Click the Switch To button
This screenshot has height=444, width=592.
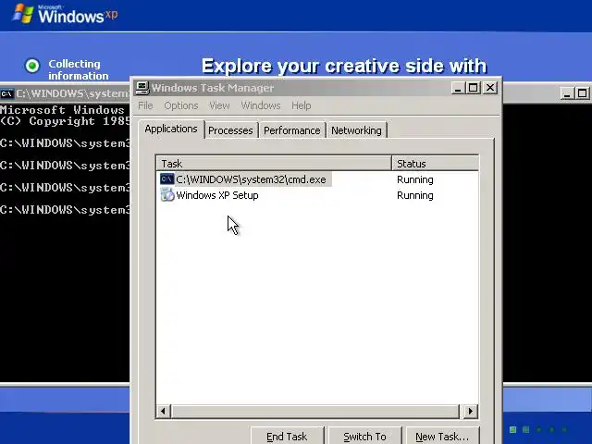pos(364,436)
